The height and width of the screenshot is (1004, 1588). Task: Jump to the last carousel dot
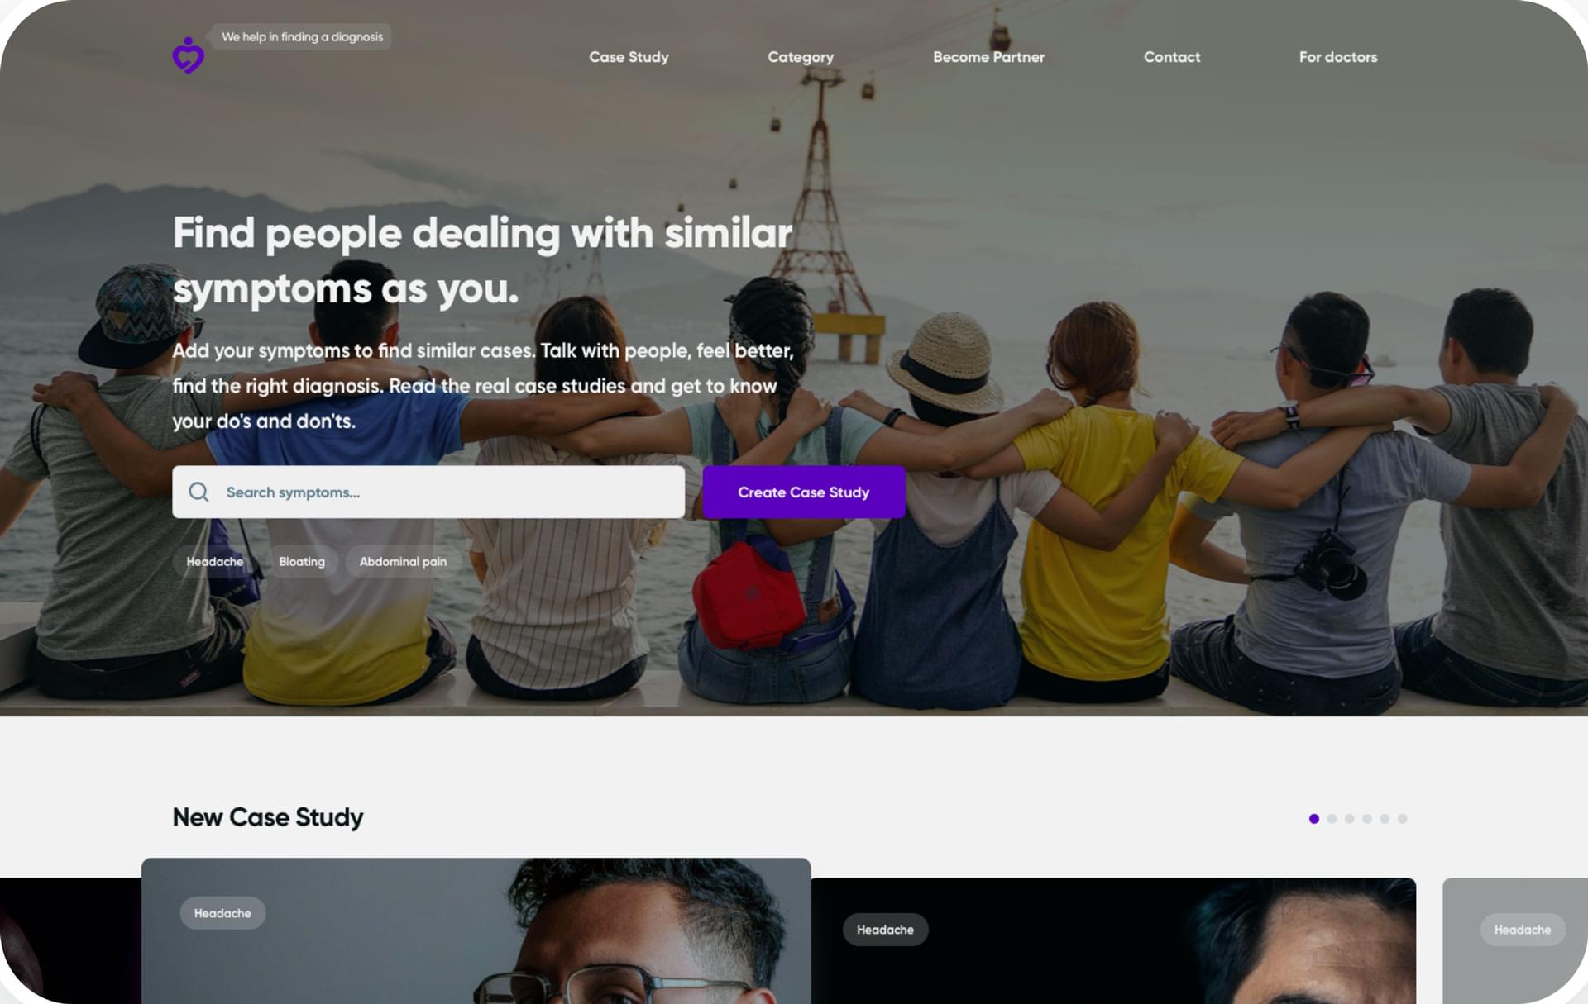(1402, 819)
